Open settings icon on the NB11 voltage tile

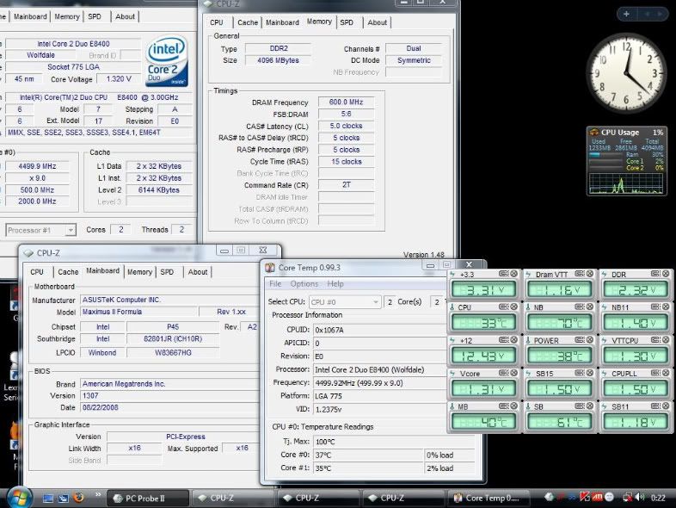(x=655, y=307)
